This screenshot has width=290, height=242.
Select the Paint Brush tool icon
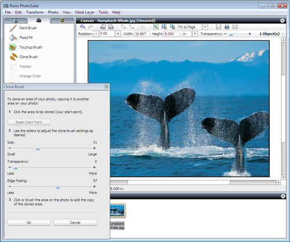point(13,28)
